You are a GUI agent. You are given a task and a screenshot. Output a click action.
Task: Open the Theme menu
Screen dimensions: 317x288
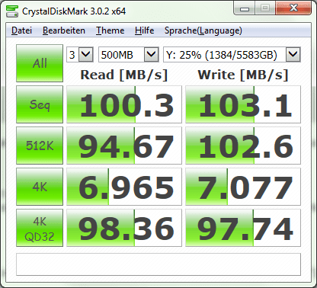point(110,30)
